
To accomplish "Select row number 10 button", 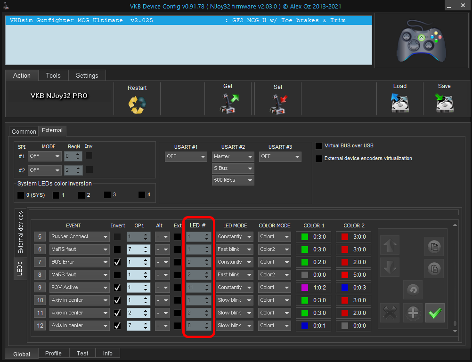I will 40,300.
